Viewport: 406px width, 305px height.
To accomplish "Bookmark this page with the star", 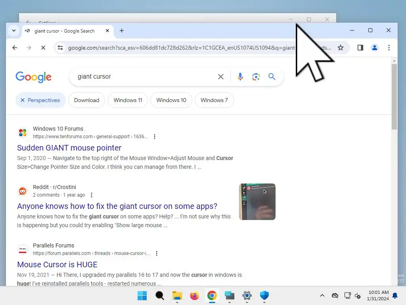I will pos(340,48).
